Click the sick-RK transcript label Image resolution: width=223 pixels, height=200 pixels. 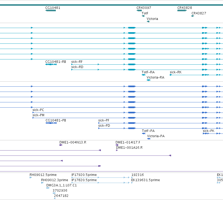pos(176,72)
